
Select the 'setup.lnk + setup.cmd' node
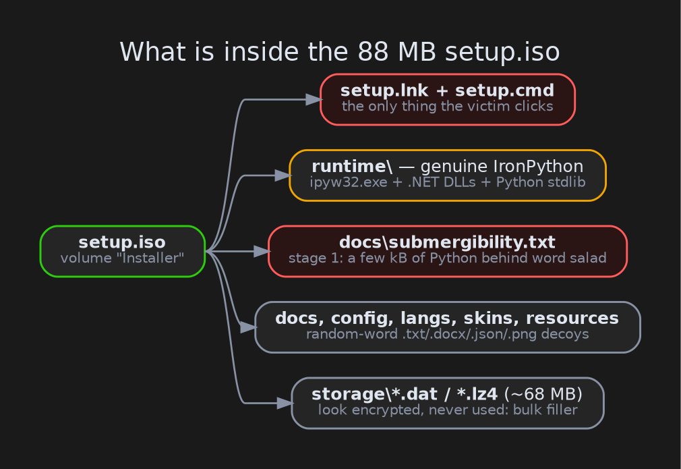pyautogui.click(x=447, y=100)
